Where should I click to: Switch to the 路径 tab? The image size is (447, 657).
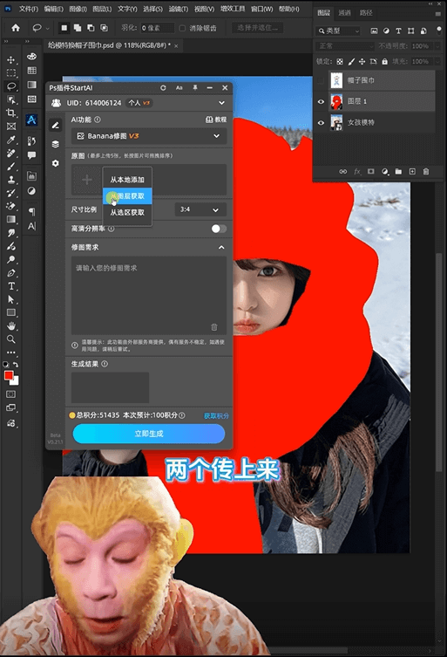[x=366, y=12]
